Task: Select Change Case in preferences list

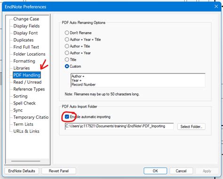Action: point(26,19)
